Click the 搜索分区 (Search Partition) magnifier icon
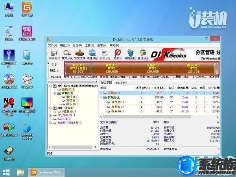 [x=67, y=54]
